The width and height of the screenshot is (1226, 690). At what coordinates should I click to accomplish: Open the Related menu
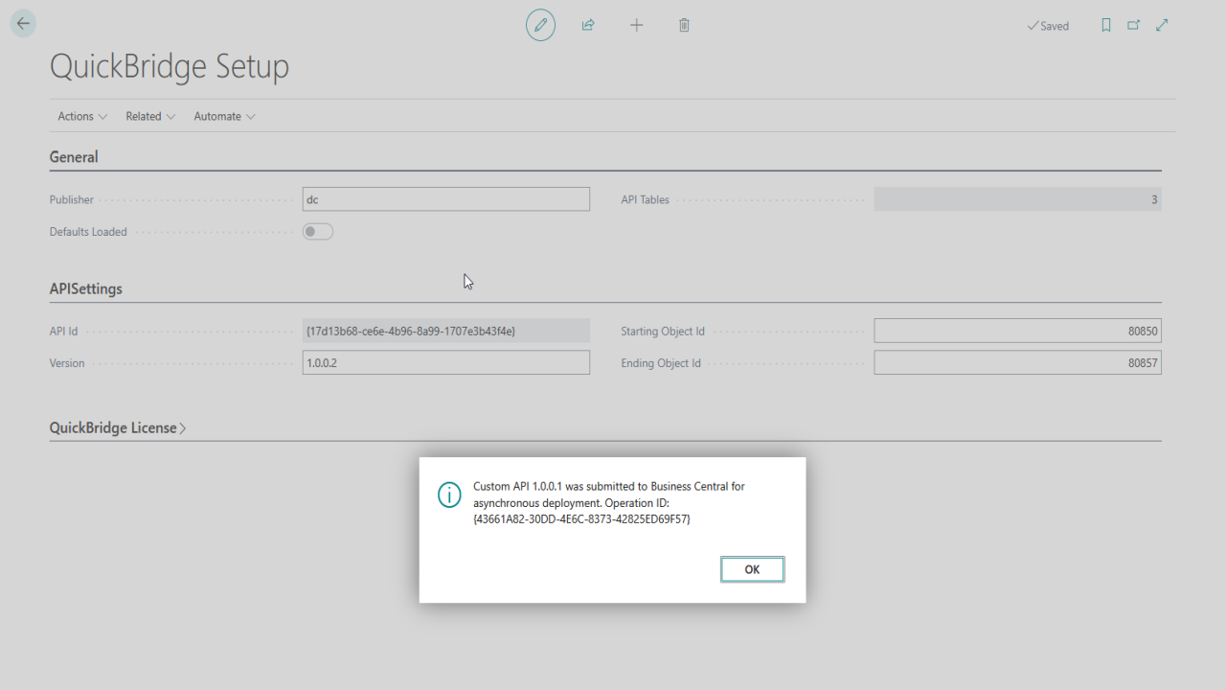click(x=150, y=116)
